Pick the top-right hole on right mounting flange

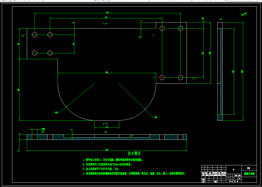(180, 28)
